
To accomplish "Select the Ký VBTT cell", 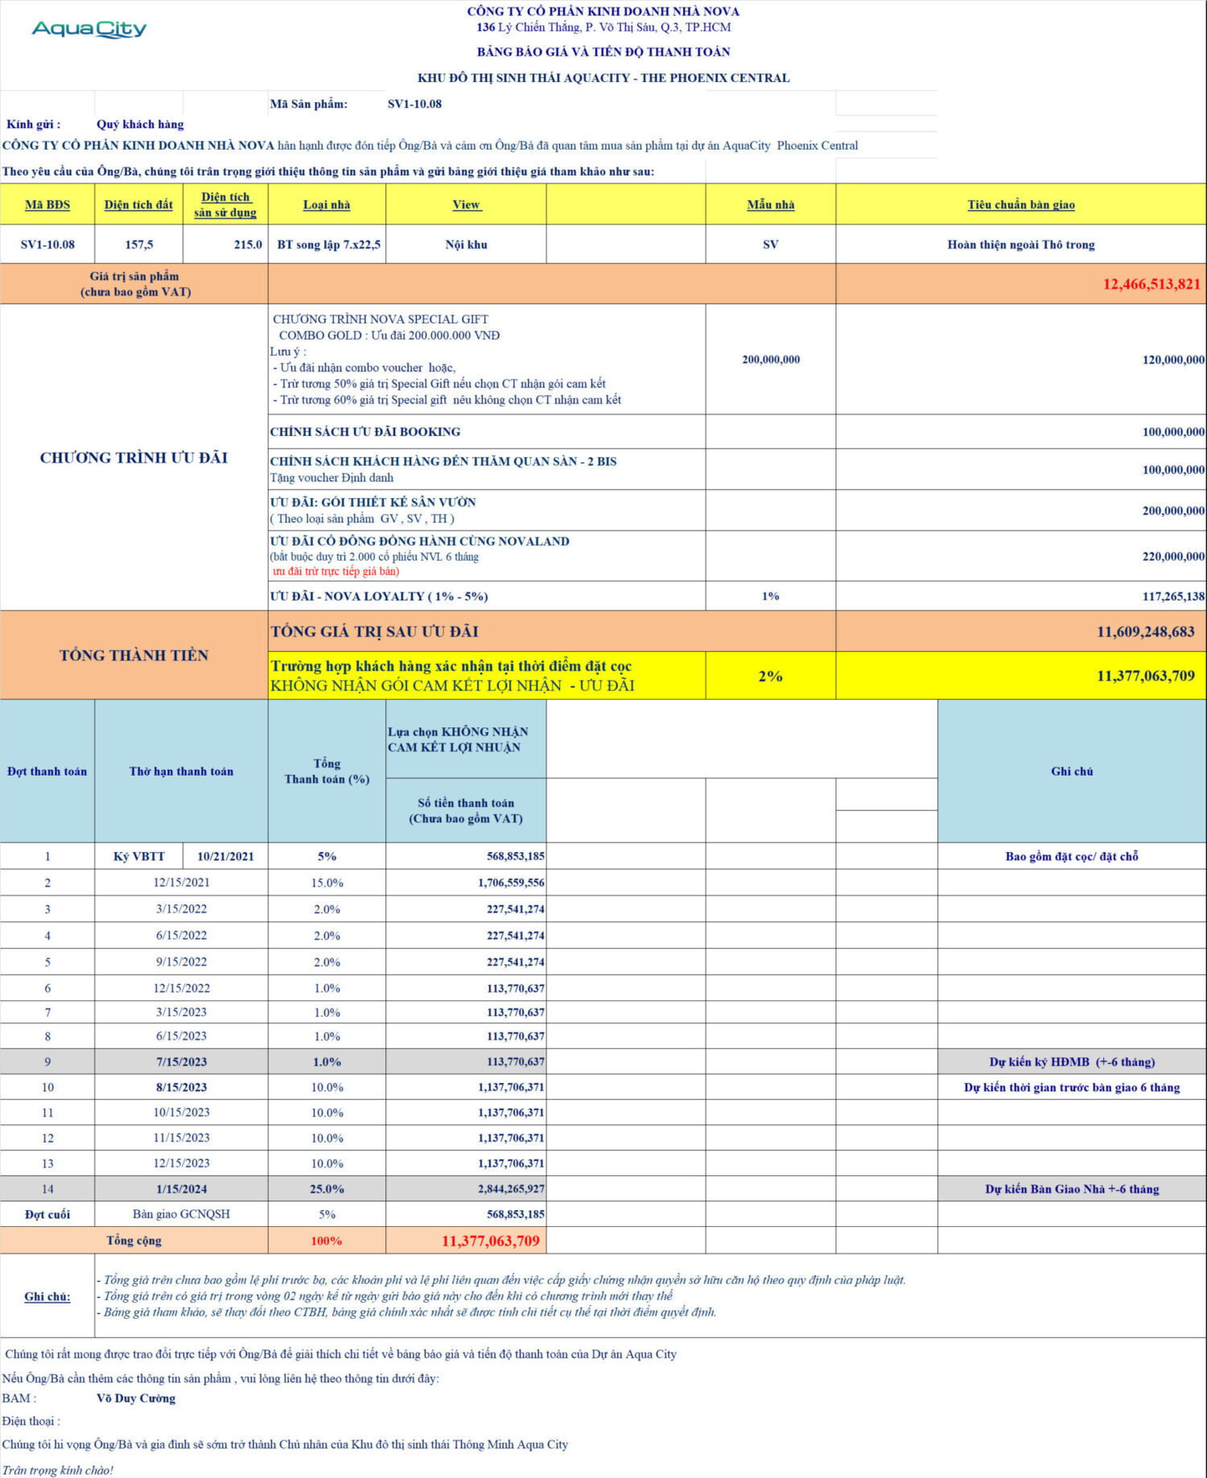I will (138, 856).
